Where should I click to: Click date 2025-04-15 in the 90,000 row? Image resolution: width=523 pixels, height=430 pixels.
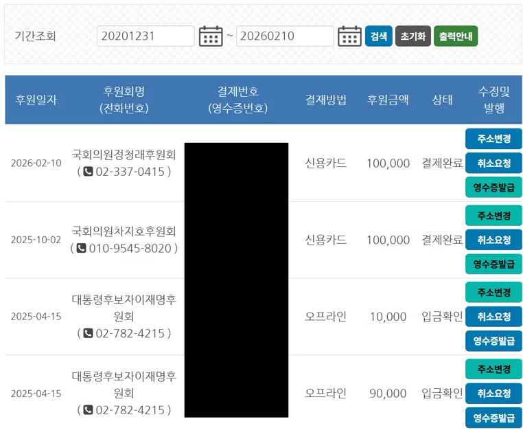pos(36,394)
